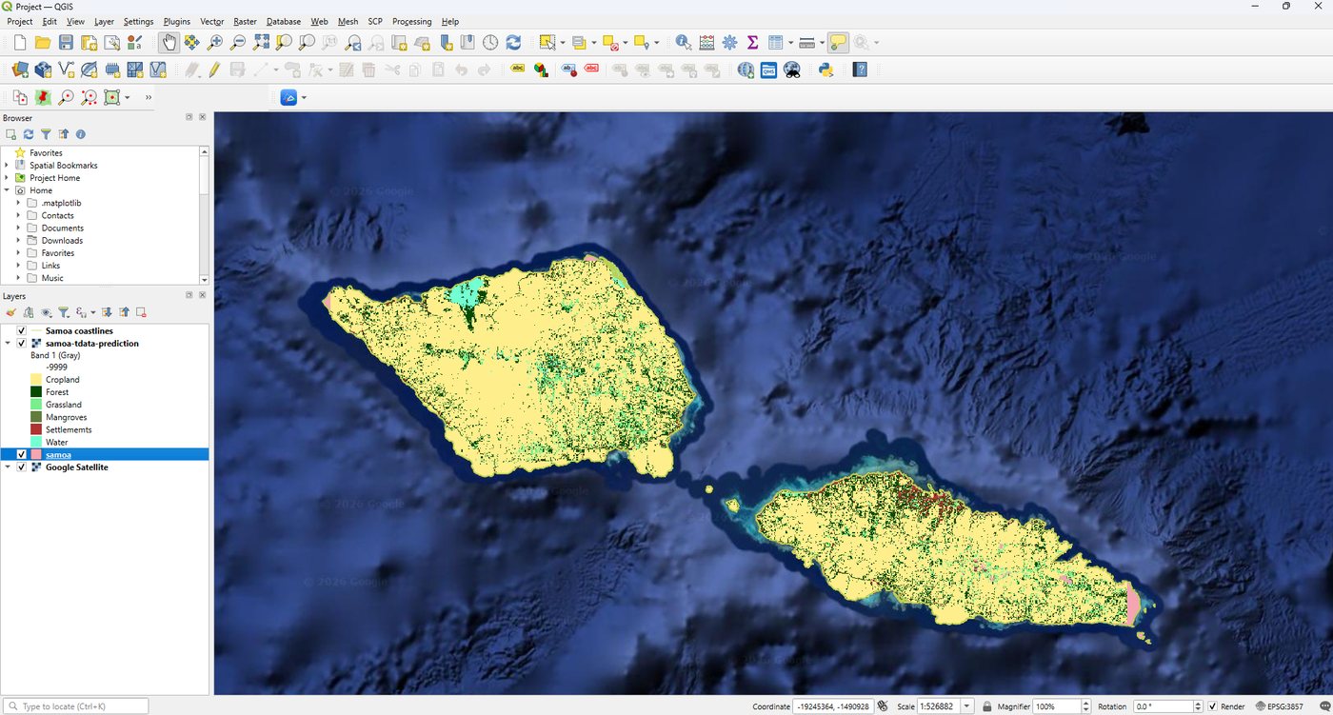
Task: Click the Settlements red legend swatch
Action: (36, 429)
